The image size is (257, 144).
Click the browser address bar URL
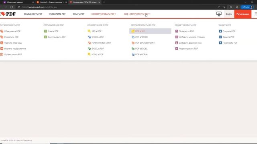pyautogui.click(x=39, y=7)
